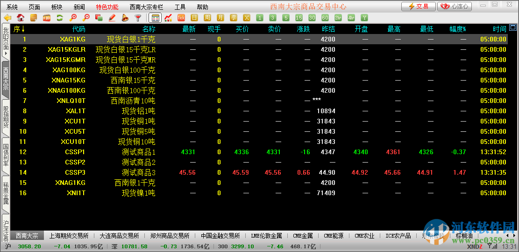Image resolution: width=519 pixels, height=252 pixels.
Task: Zoom out with the minus magnifier icon
Action: tap(86, 18)
